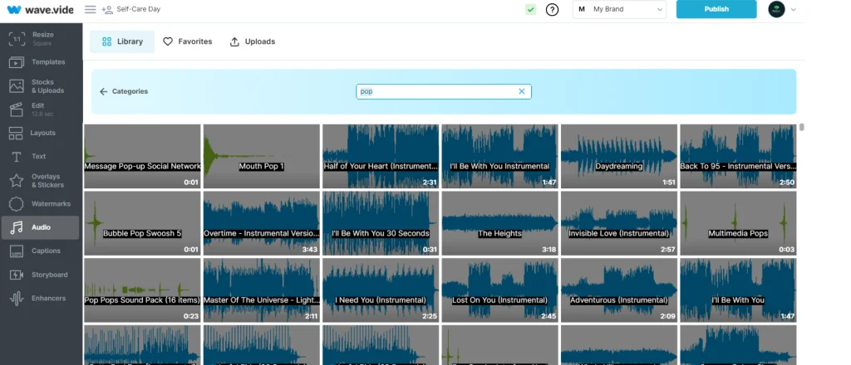This screenshot has height=365, width=851.
Task: Click the pop search input field
Action: point(436,91)
